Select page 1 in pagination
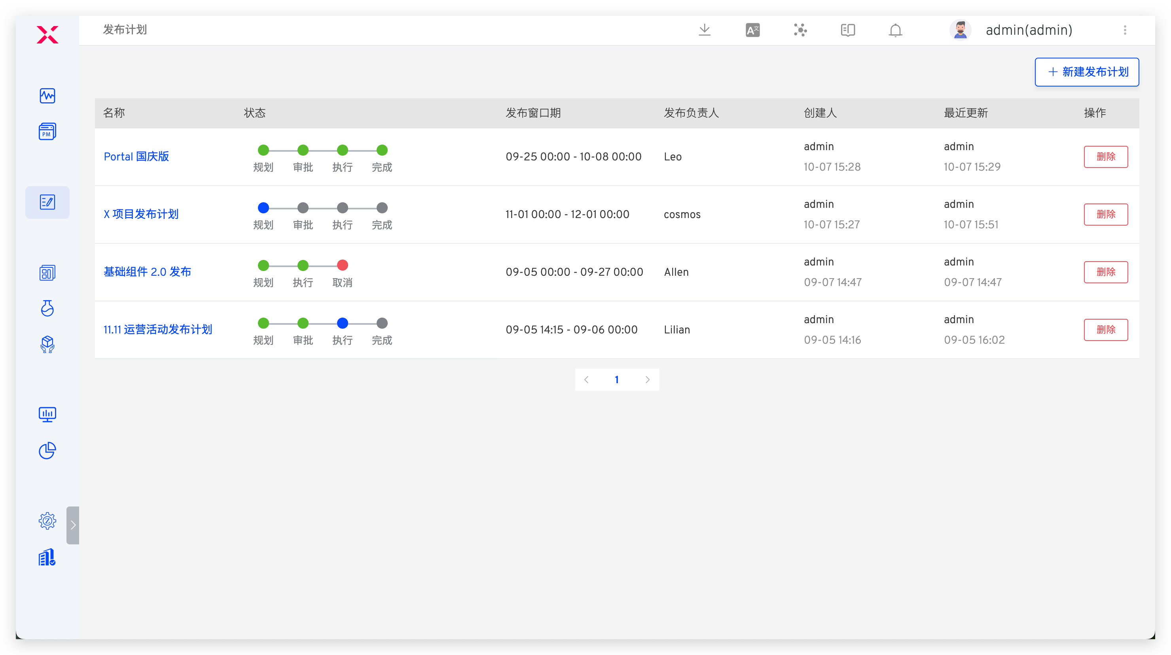 (x=616, y=380)
